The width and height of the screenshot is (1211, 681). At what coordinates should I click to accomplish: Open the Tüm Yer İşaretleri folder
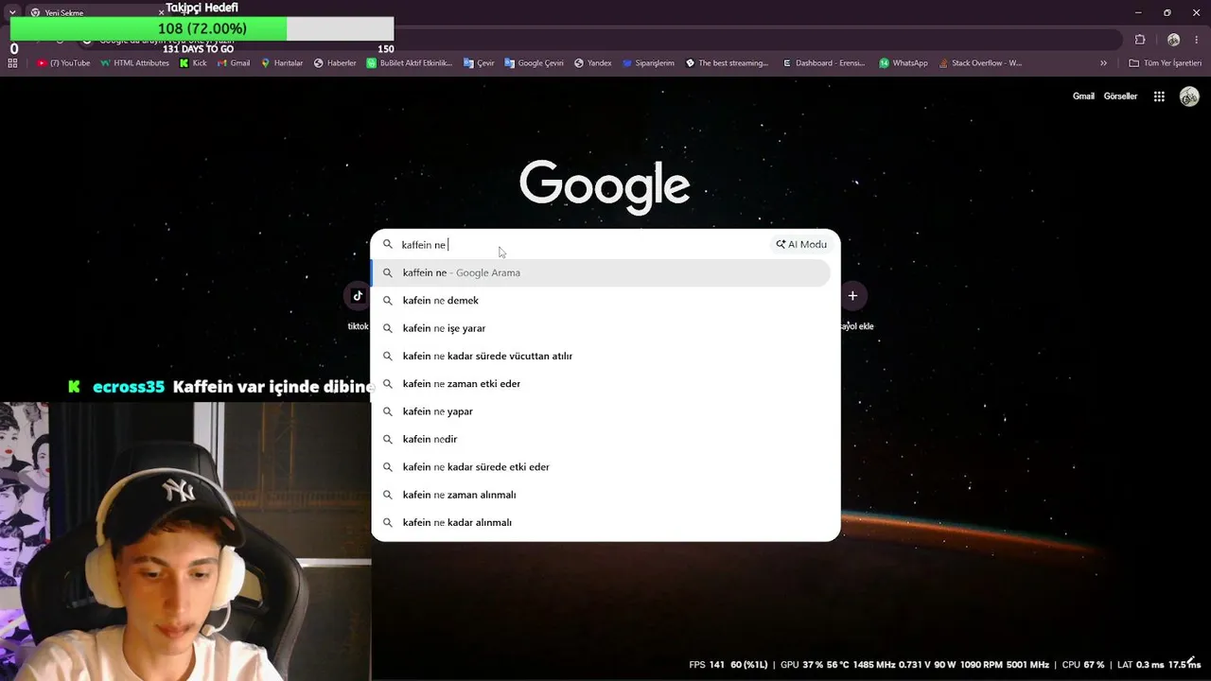point(1166,63)
